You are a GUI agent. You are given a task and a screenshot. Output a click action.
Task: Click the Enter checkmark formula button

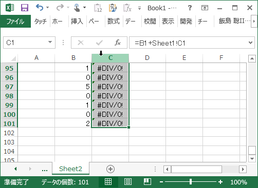click(x=99, y=43)
